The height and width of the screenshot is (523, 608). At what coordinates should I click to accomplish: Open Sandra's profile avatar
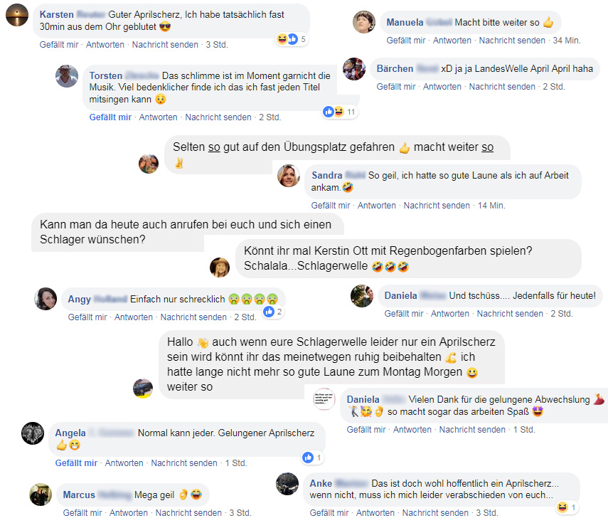click(289, 176)
